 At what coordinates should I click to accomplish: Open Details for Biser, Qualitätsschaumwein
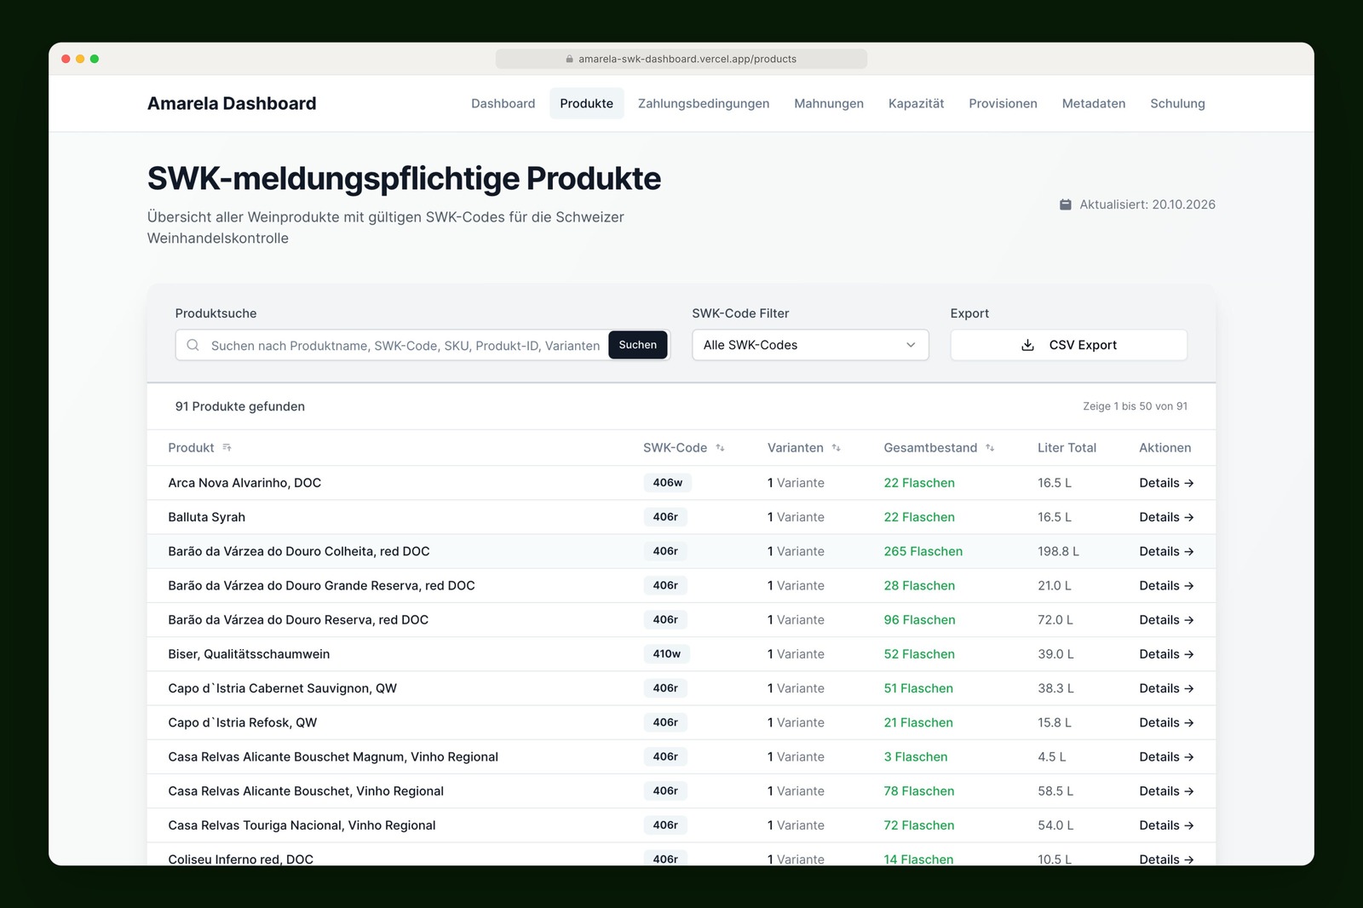pyautogui.click(x=1166, y=654)
